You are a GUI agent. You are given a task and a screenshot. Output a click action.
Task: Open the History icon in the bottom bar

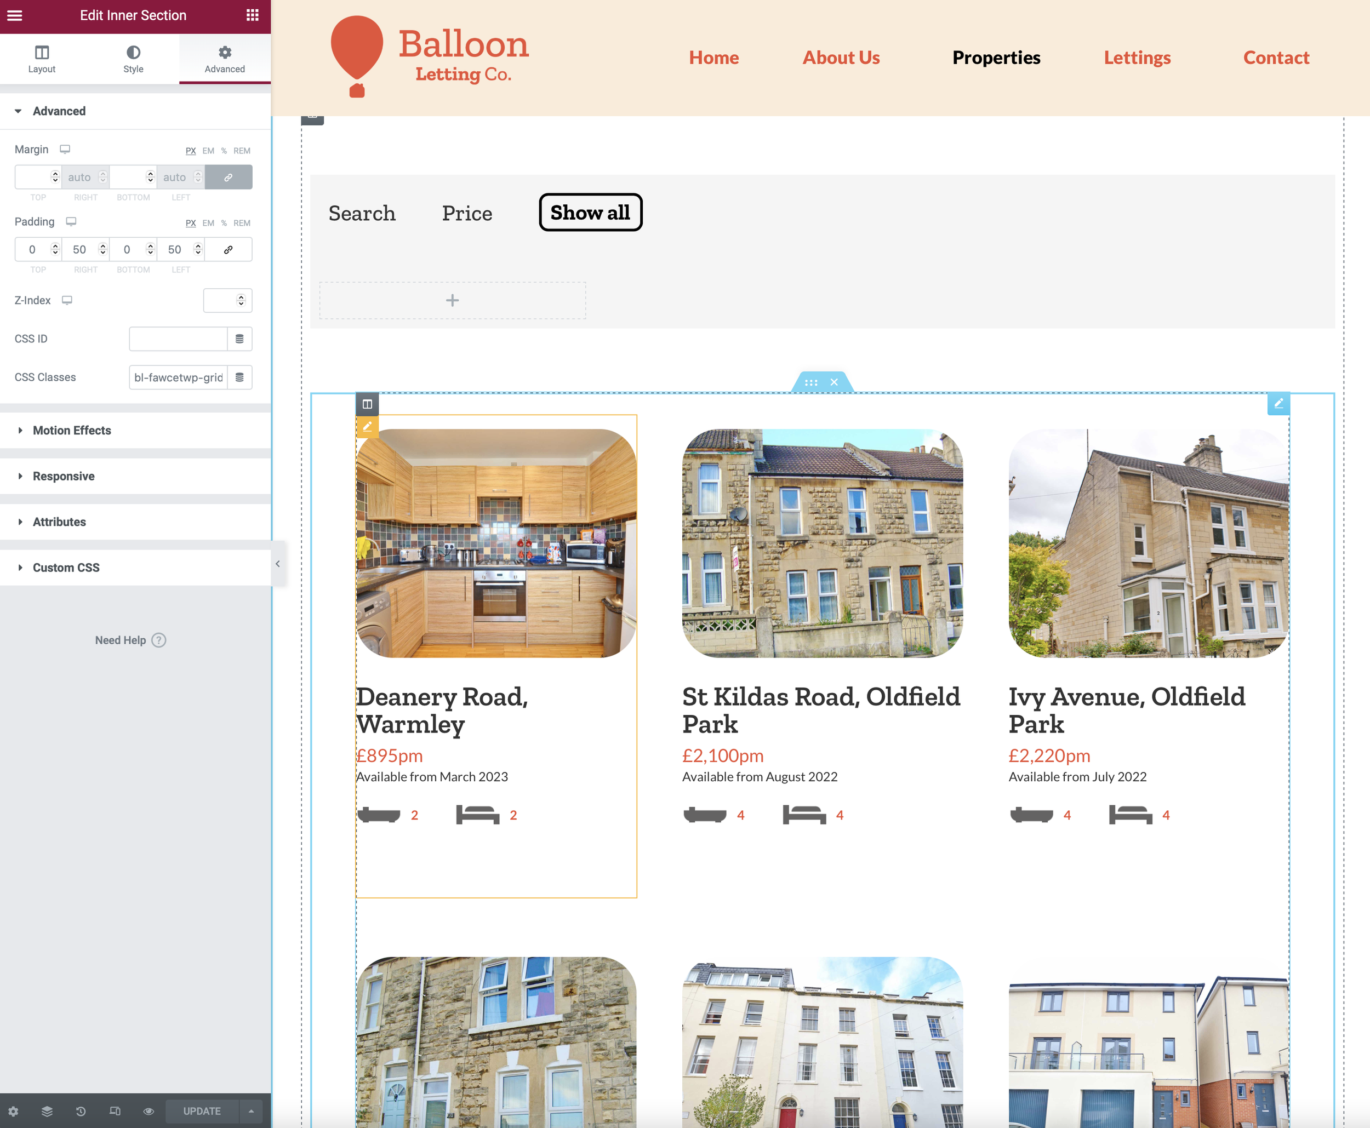point(81,1111)
